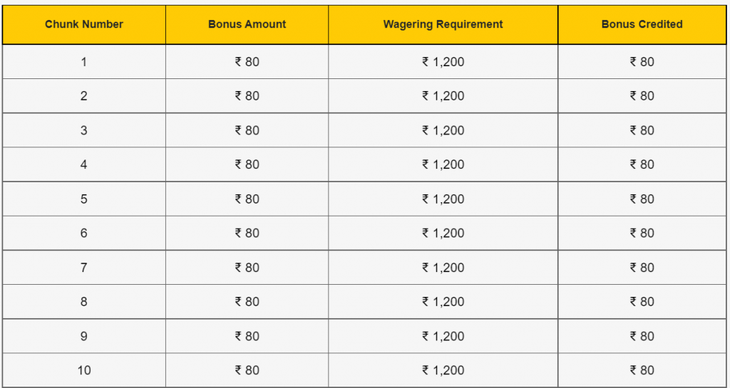Select chunk number 5 cell
This screenshot has height=388, width=730.
click(x=84, y=199)
